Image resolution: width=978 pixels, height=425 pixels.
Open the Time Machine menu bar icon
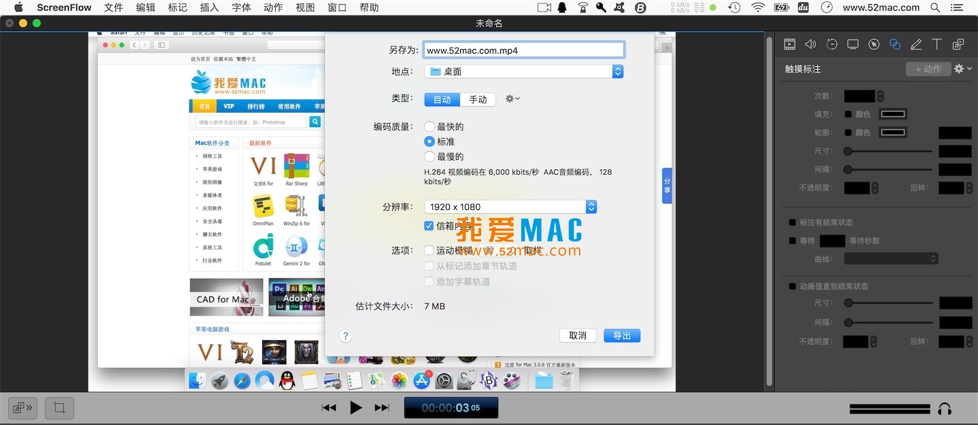735,7
